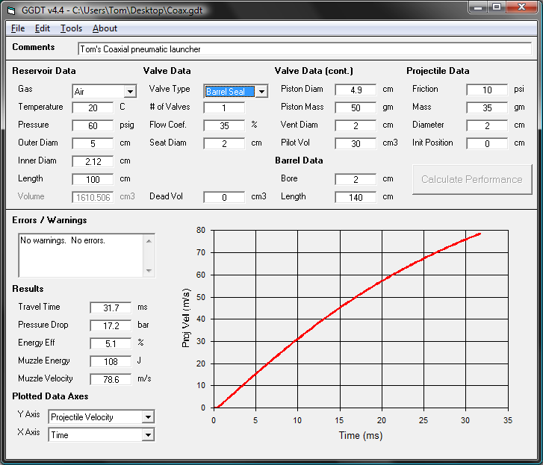This screenshot has height=465, width=543.
Task: Open the About menu
Action: (x=105, y=28)
